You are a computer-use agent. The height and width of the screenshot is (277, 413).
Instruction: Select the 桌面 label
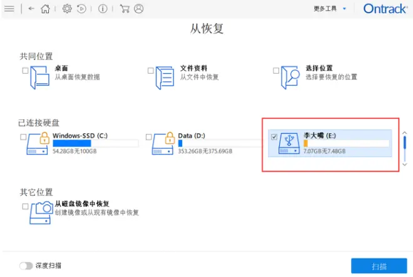(x=61, y=68)
